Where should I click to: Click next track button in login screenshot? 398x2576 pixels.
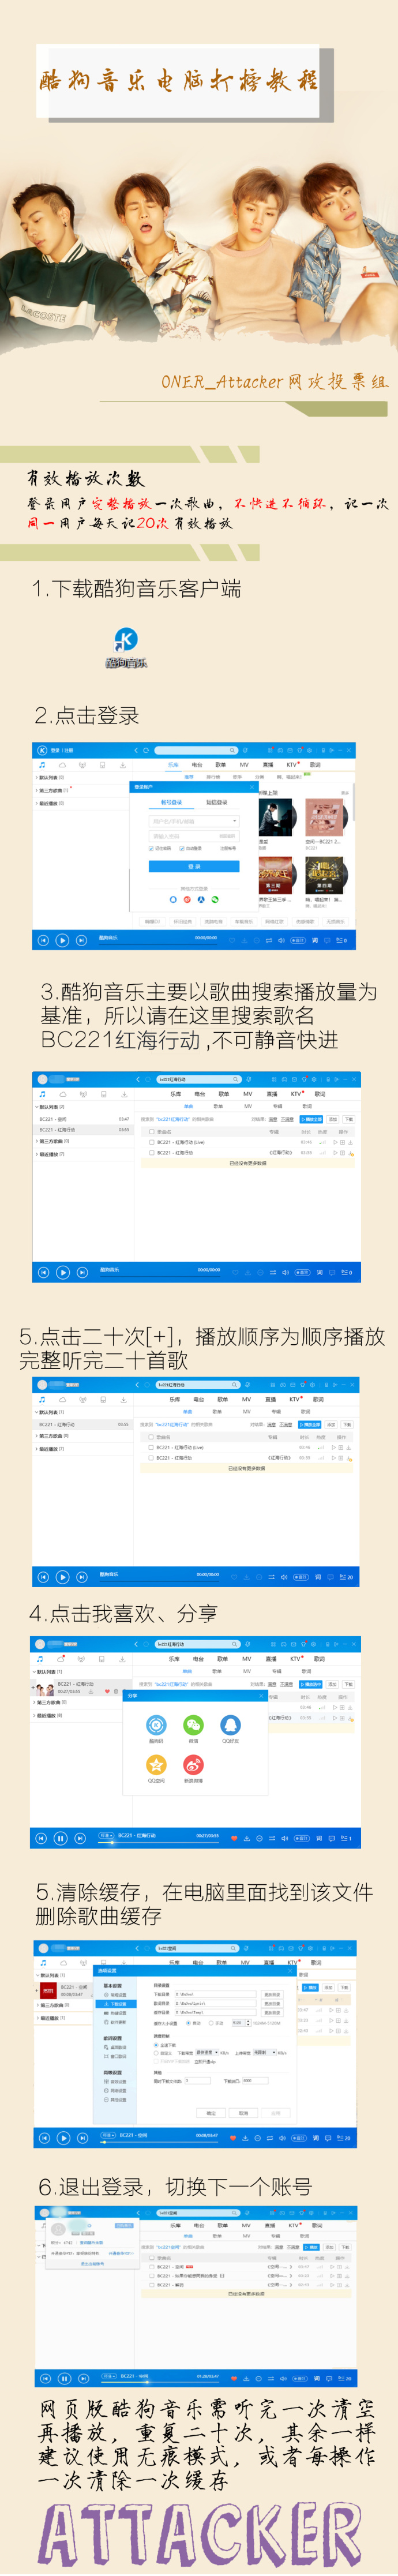coord(83,940)
